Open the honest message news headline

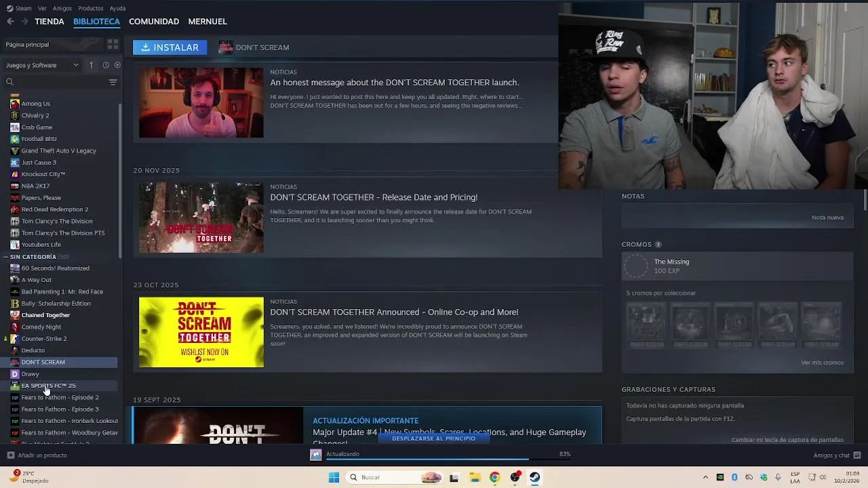(395, 83)
